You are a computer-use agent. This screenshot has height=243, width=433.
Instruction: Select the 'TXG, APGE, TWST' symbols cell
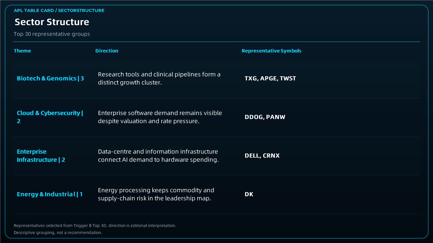pyautogui.click(x=270, y=78)
